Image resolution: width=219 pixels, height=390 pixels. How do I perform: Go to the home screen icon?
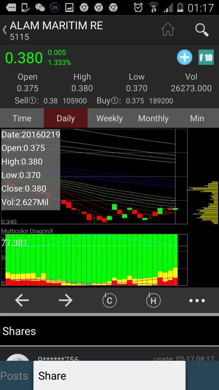tap(168, 29)
